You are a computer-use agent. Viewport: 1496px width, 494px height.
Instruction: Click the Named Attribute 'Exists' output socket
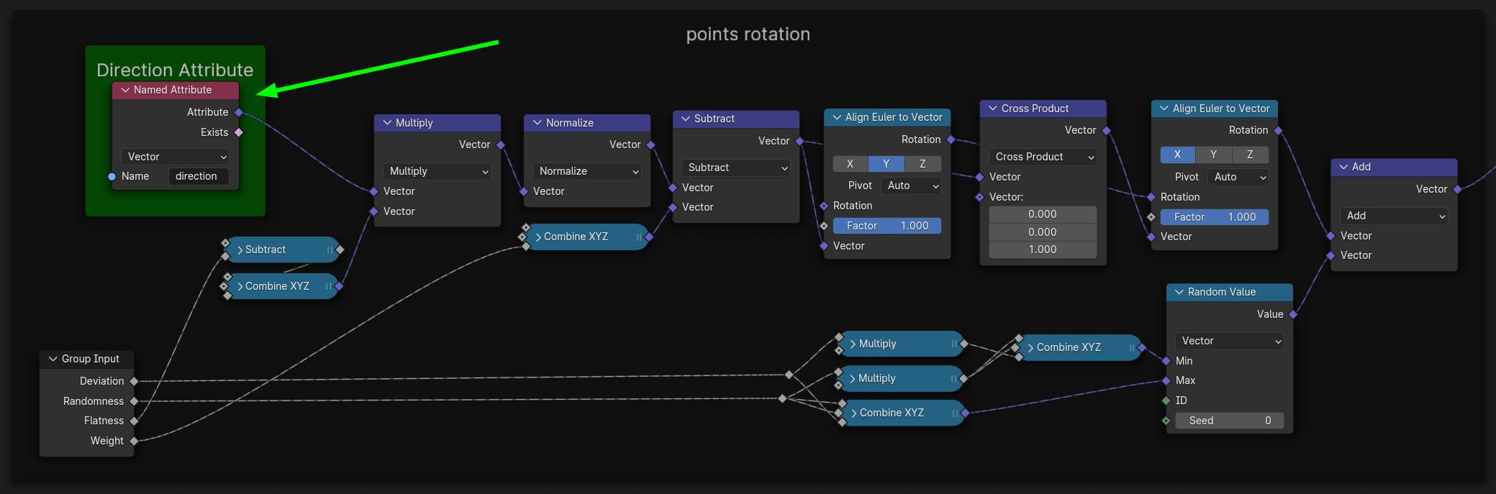[239, 132]
